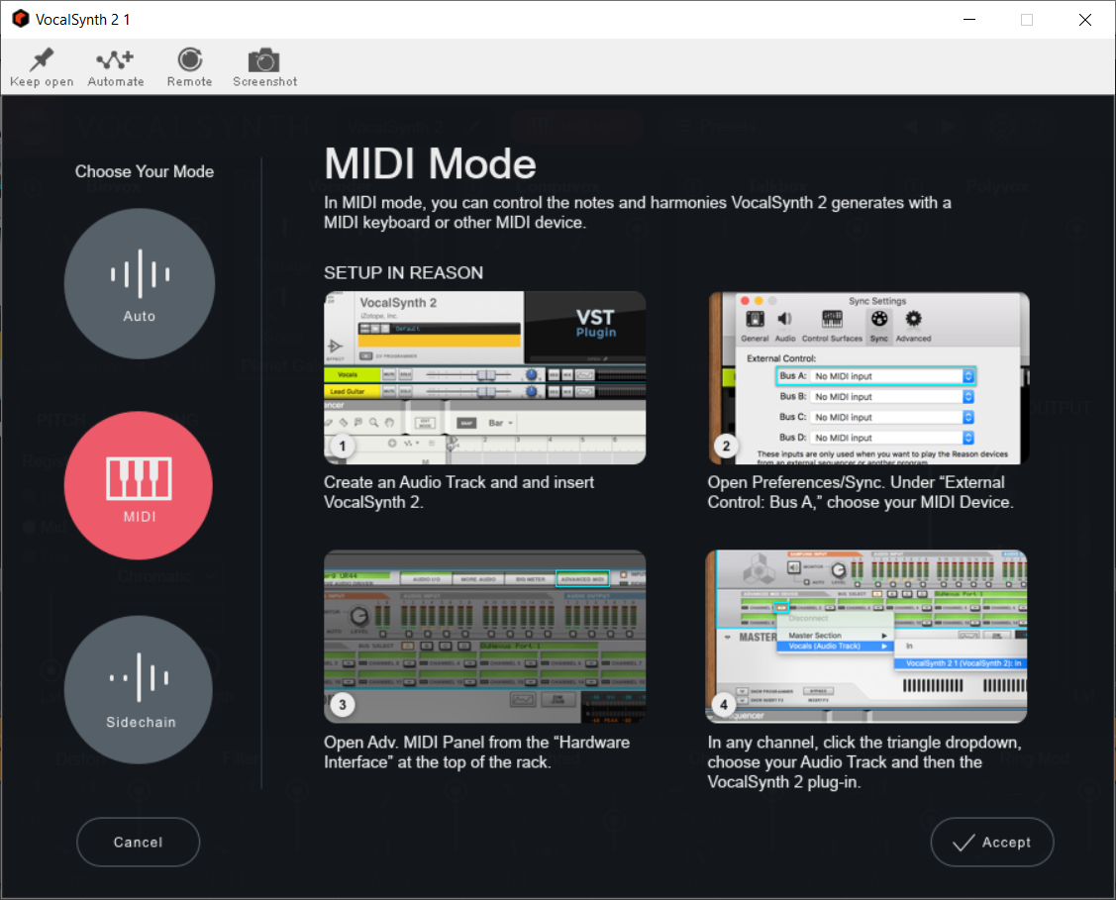This screenshot has width=1116, height=900.
Task: Maximize the VocalSynth 2 1 window
Action: pos(1026,19)
